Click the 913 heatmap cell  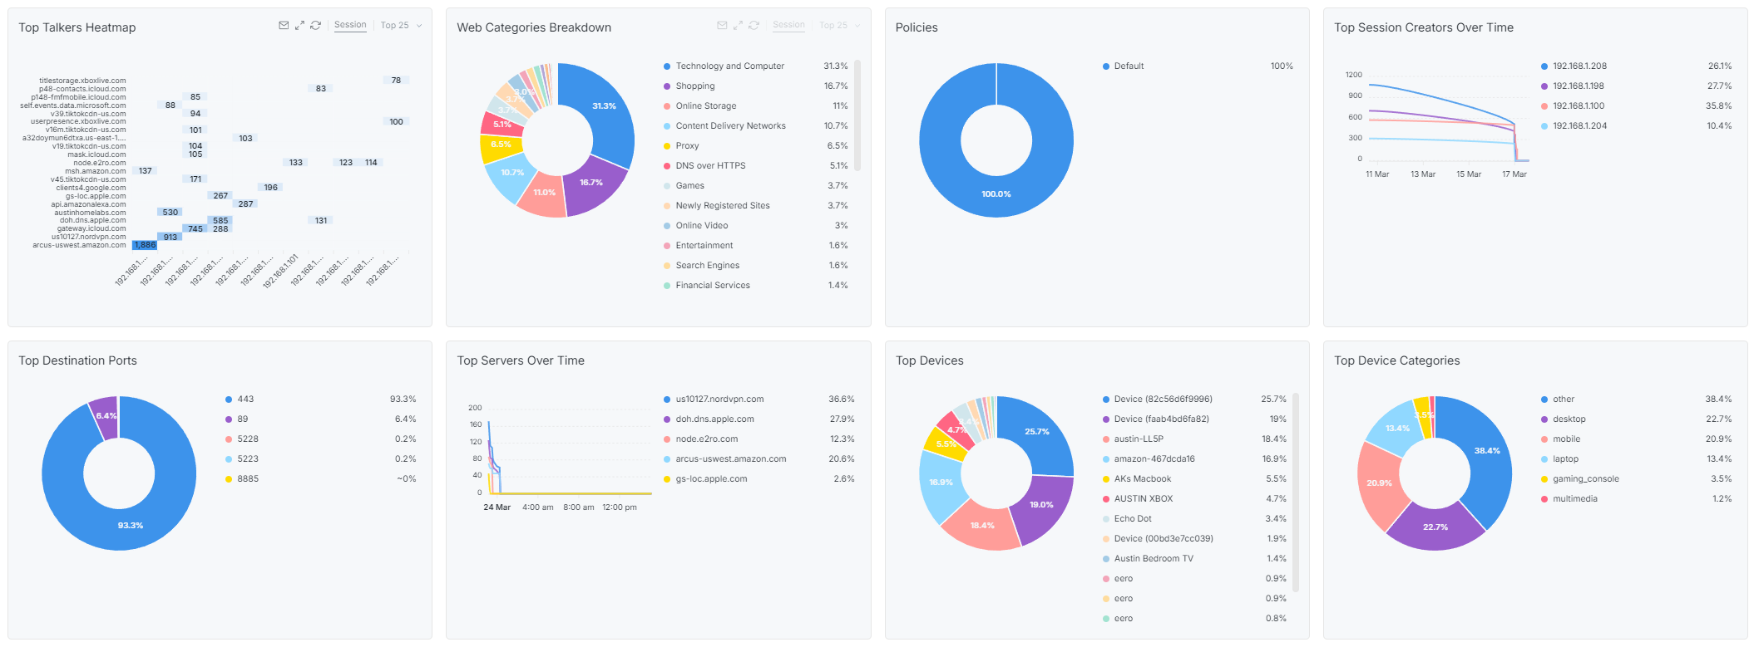coord(170,237)
